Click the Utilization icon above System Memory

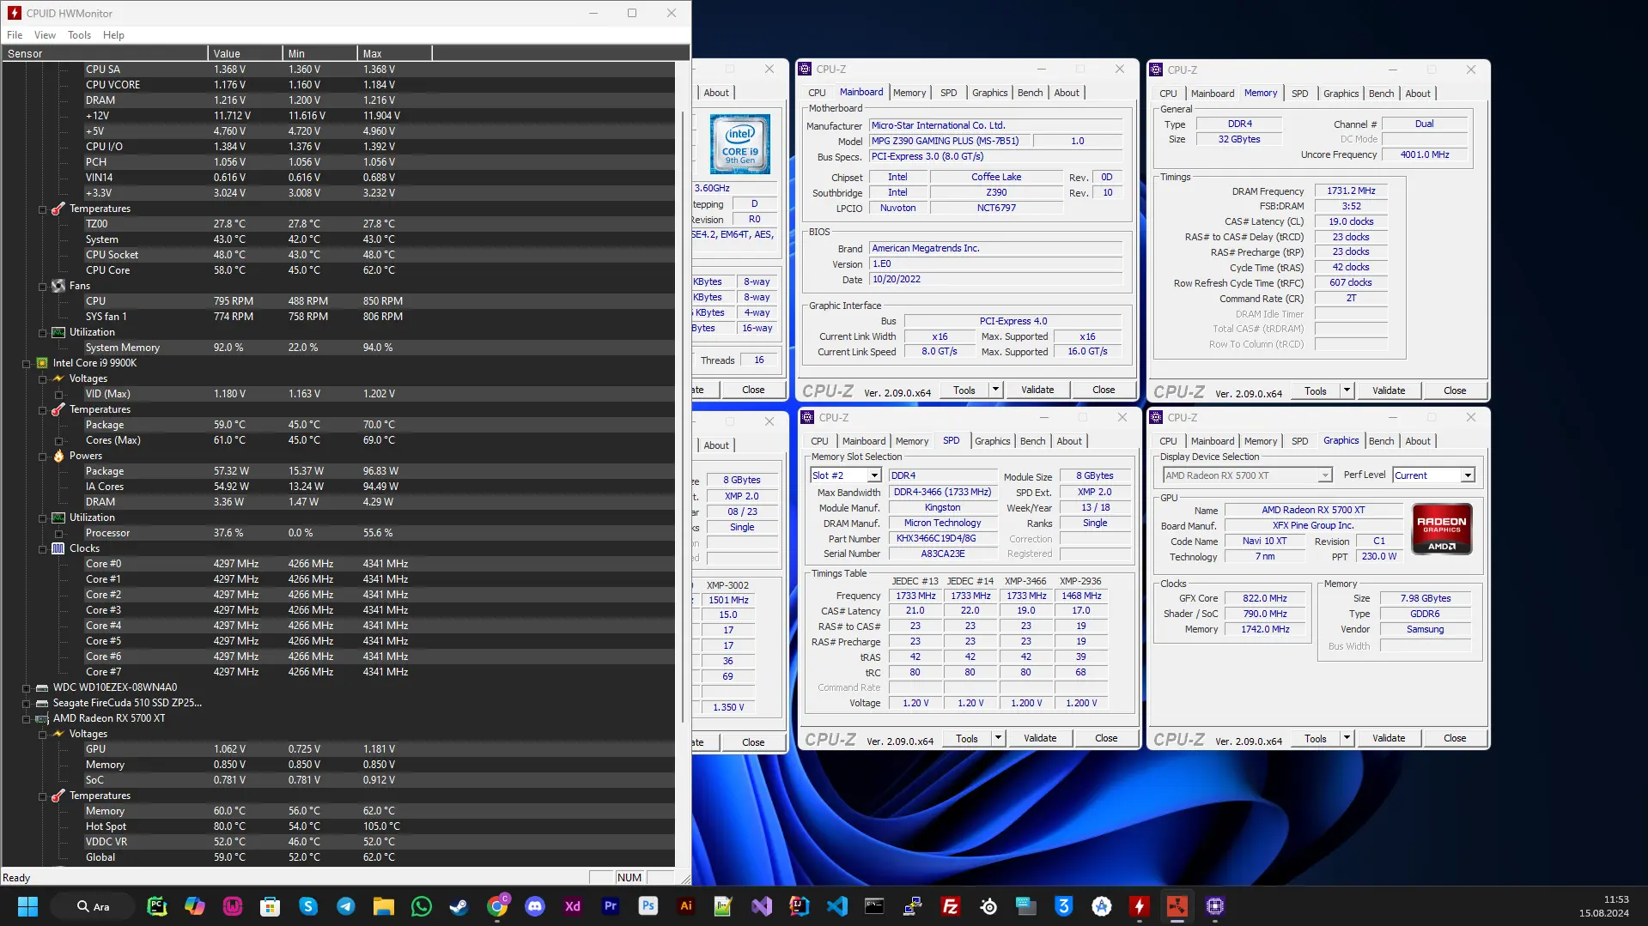[58, 332]
